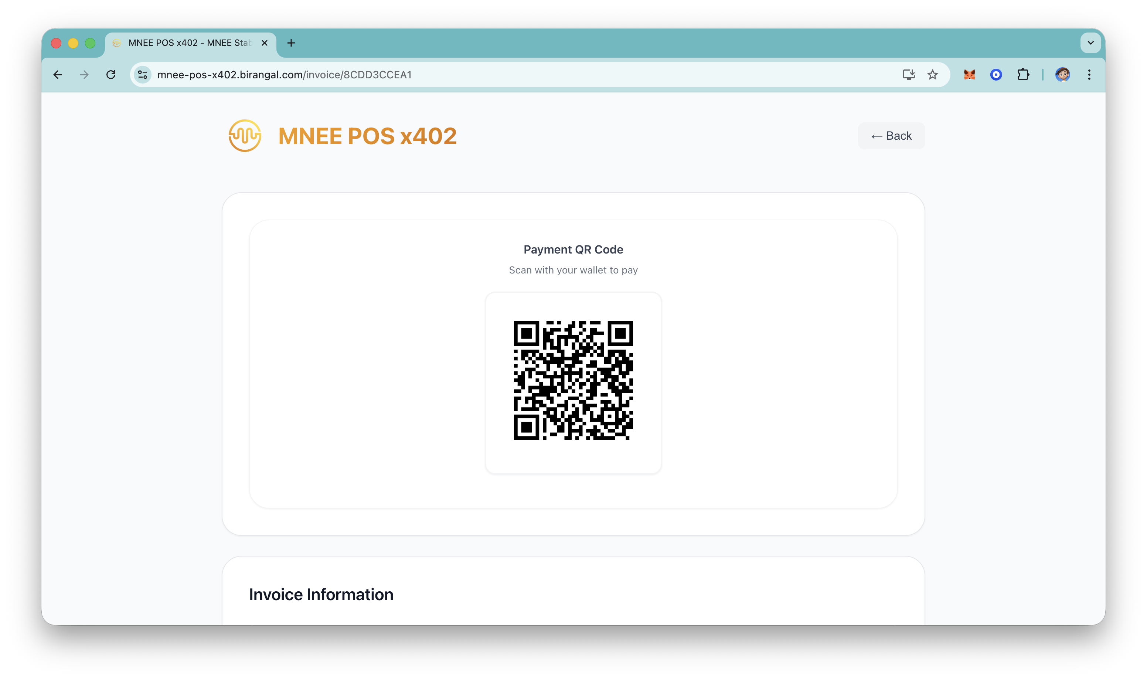Click the MetaMask fox extension icon
This screenshot has width=1147, height=680.
[x=969, y=75]
